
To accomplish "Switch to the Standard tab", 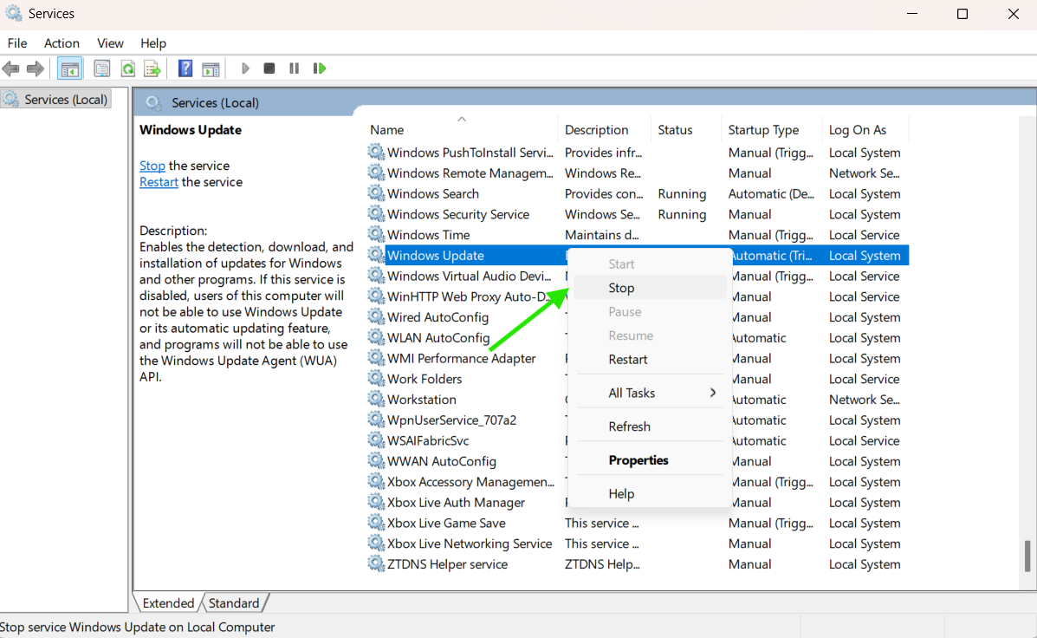I will tap(233, 603).
